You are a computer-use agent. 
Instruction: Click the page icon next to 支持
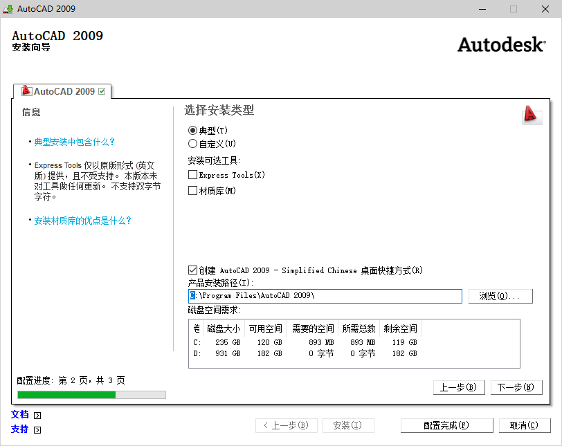(x=36, y=429)
